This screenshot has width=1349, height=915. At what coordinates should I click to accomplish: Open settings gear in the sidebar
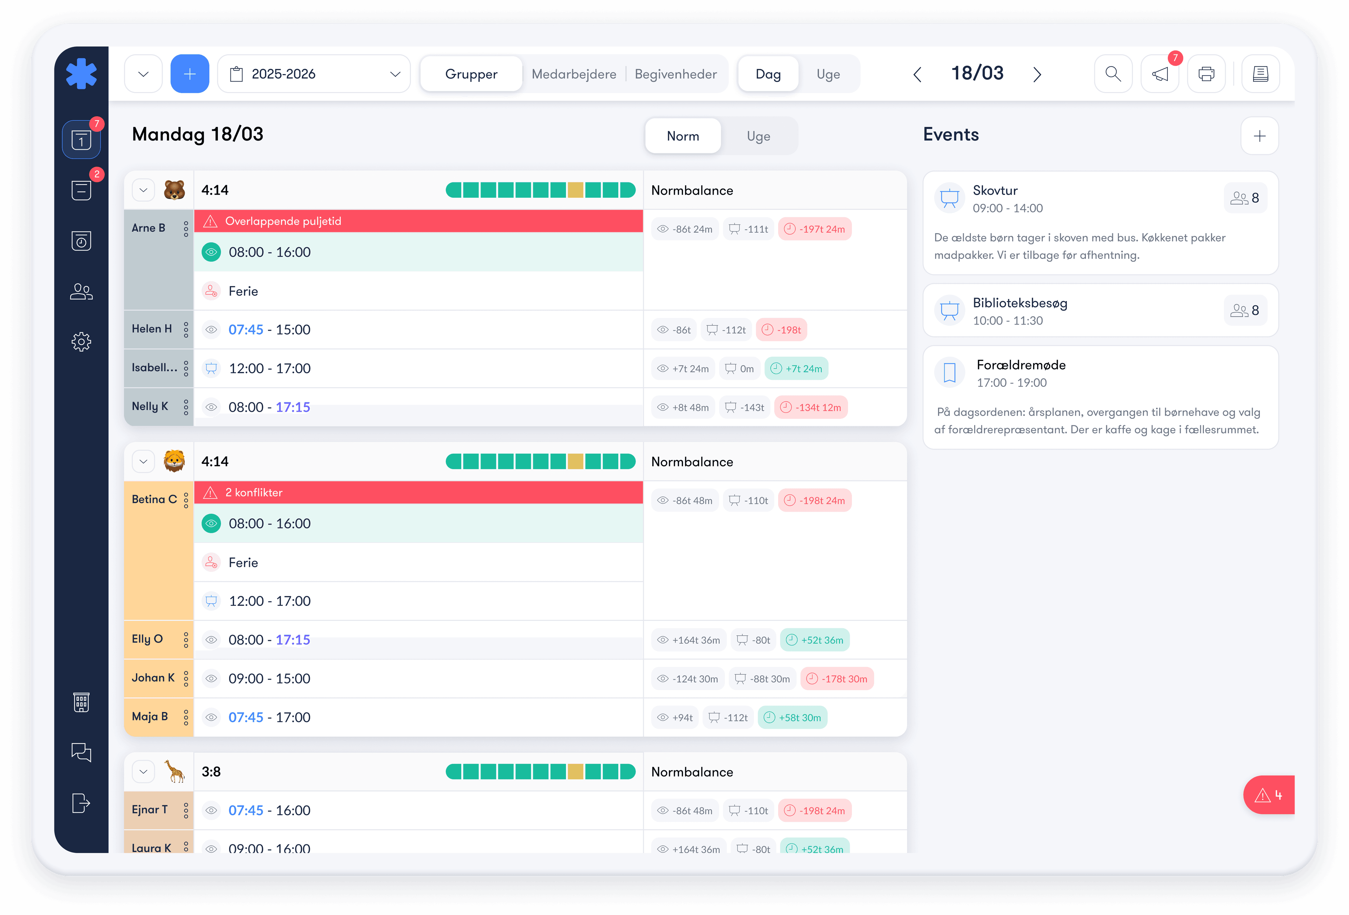click(81, 342)
